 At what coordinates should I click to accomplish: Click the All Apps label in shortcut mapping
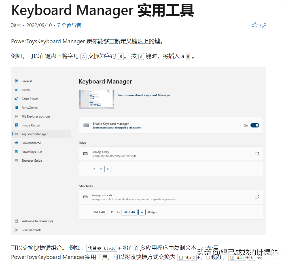point(152,212)
